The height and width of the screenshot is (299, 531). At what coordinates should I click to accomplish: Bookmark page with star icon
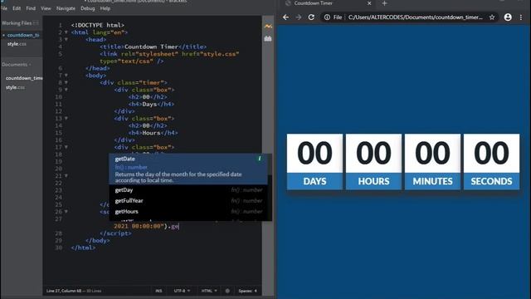[492, 17]
